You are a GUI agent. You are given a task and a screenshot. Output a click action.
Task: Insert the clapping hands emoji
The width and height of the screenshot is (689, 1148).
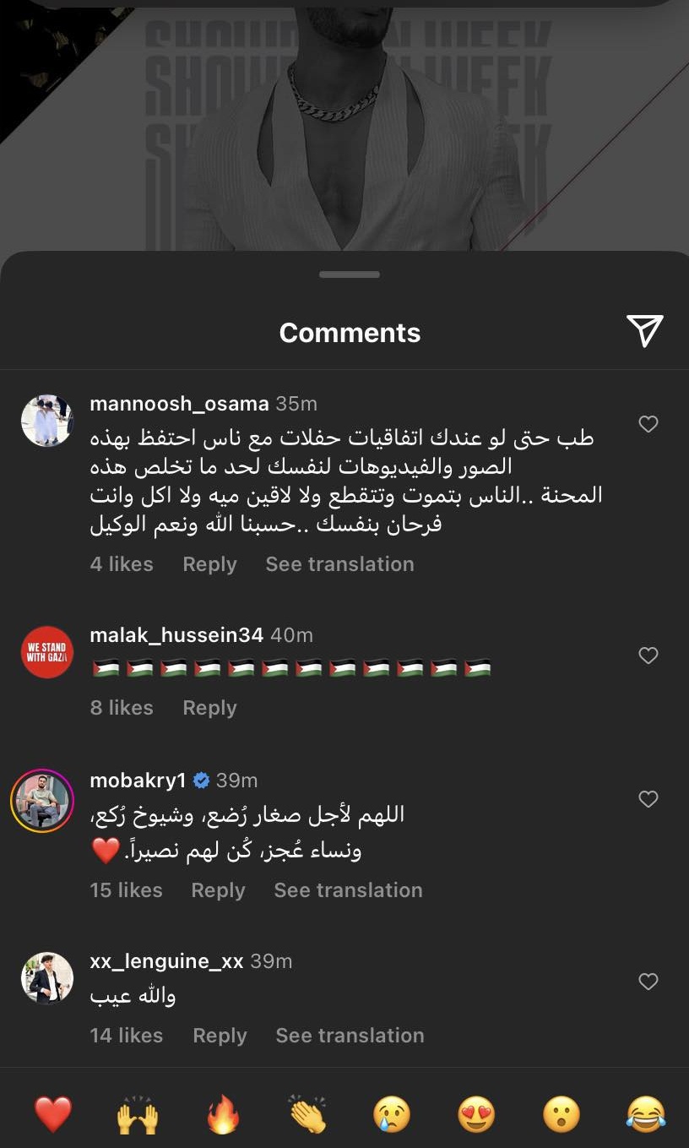click(x=307, y=1115)
